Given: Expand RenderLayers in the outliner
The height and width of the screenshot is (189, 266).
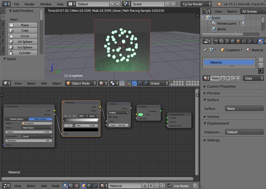Looking at the screenshot, I should pos(209,23).
